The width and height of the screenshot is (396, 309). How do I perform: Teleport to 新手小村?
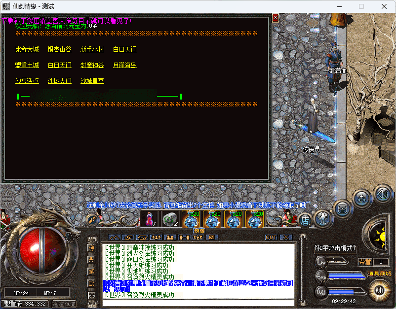pos(92,49)
